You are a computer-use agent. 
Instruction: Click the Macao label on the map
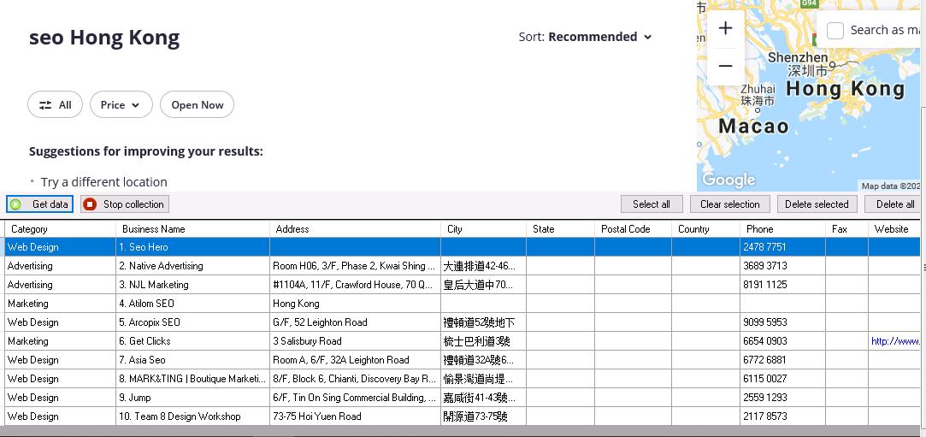point(753,126)
